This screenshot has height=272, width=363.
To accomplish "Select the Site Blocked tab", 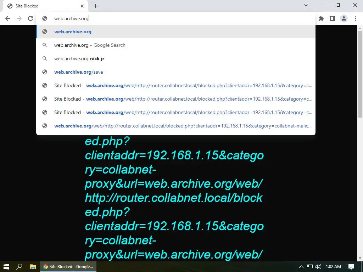I will click(45, 6).
